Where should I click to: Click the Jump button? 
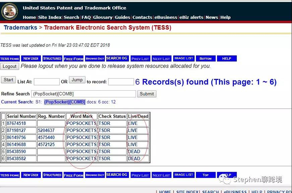(x=77, y=80)
